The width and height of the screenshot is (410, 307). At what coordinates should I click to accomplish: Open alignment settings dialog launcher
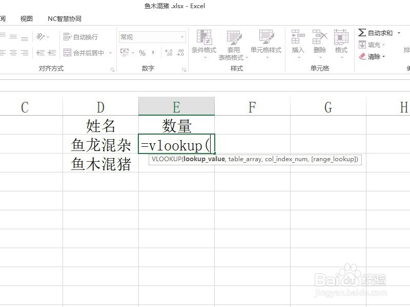click(112, 70)
